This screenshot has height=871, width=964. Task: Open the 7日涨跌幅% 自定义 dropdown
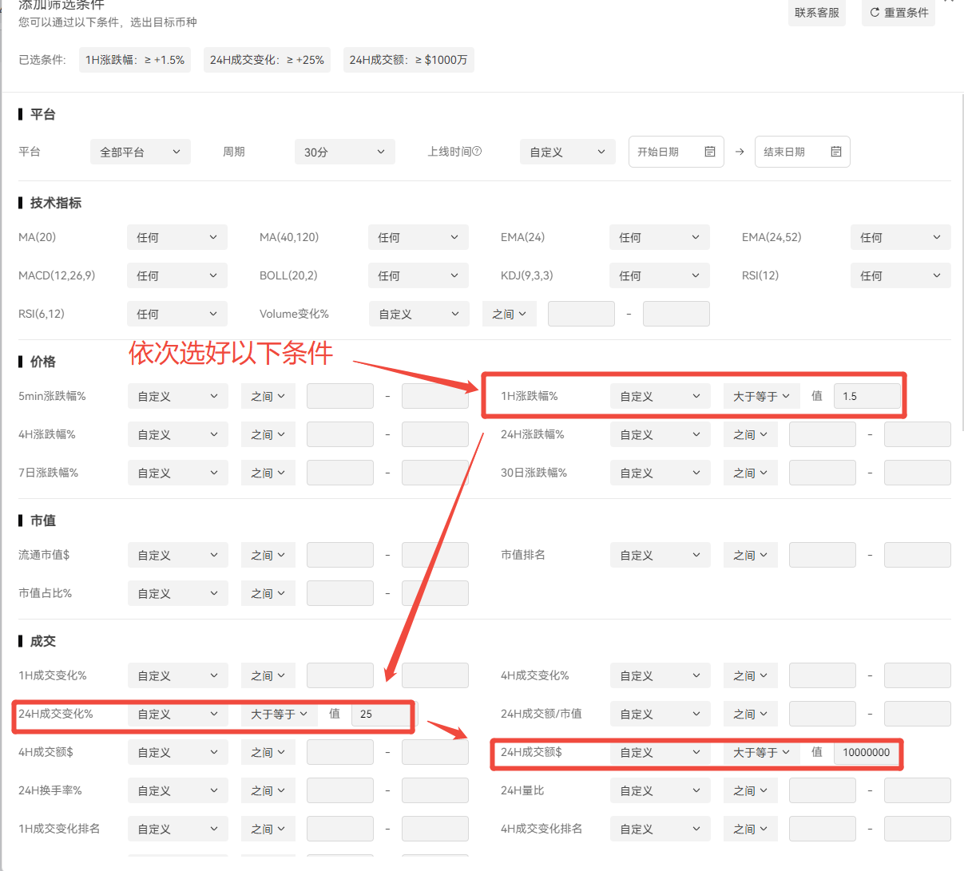click(x=178, y=473)
